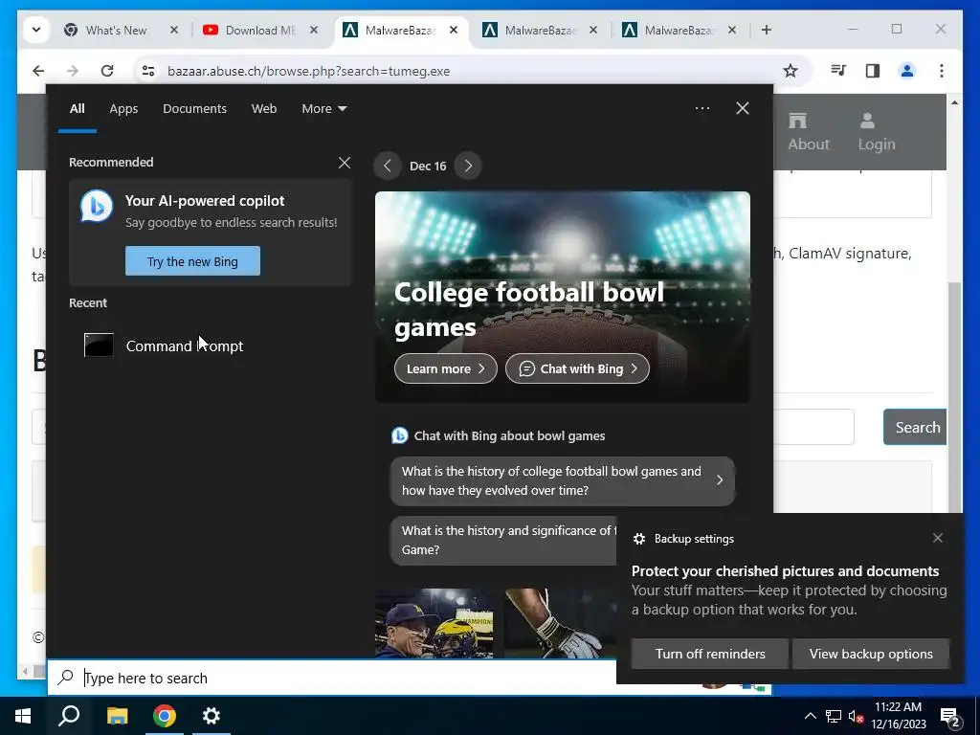Open Command Prompt from Recent
This screenshot has width=980, height=735.
[210, 345]
